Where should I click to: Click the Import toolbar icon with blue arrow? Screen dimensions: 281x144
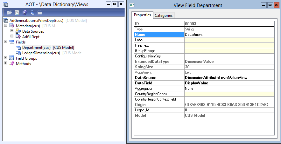click(x=32, y=12)
